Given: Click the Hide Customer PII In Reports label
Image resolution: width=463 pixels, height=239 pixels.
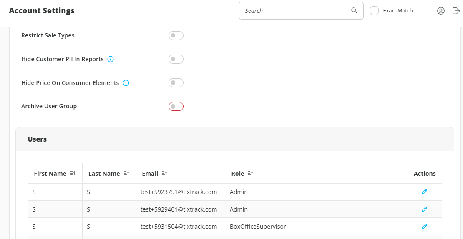Looking at the screenshot, I should pyautogui.click(x=63, y=59).
